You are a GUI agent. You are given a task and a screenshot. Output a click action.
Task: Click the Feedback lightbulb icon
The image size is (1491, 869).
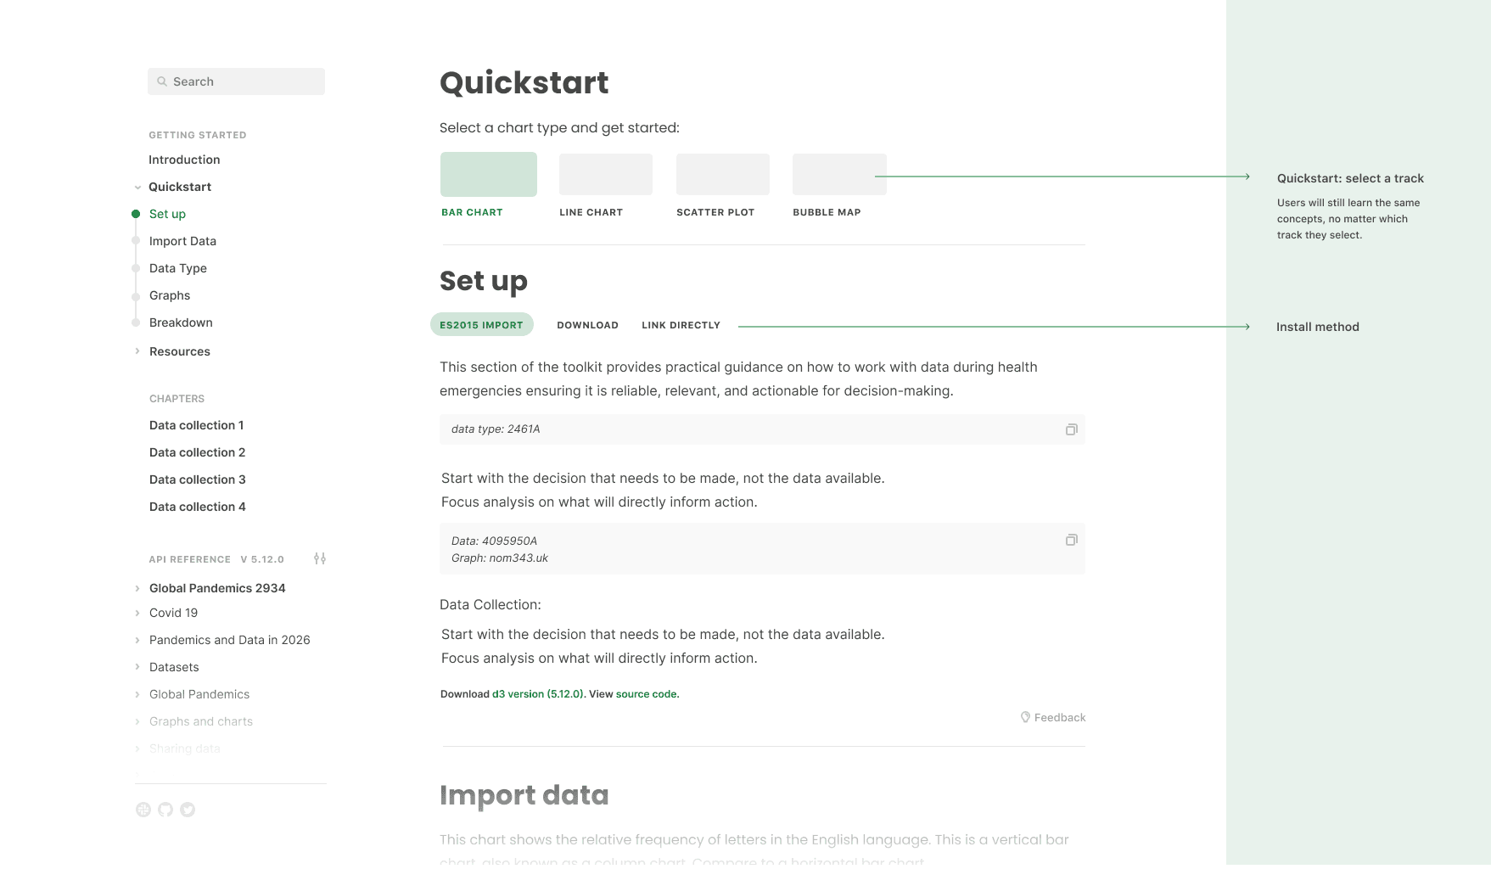(x=1025, y=717)
